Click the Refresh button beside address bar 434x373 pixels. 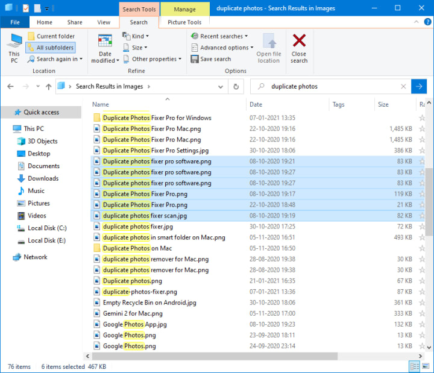coord(236,87)
